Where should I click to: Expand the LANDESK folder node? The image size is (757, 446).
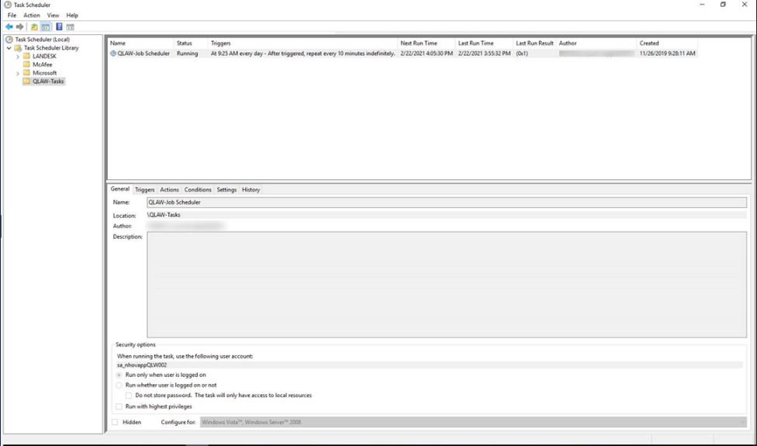tap(18, 57)
